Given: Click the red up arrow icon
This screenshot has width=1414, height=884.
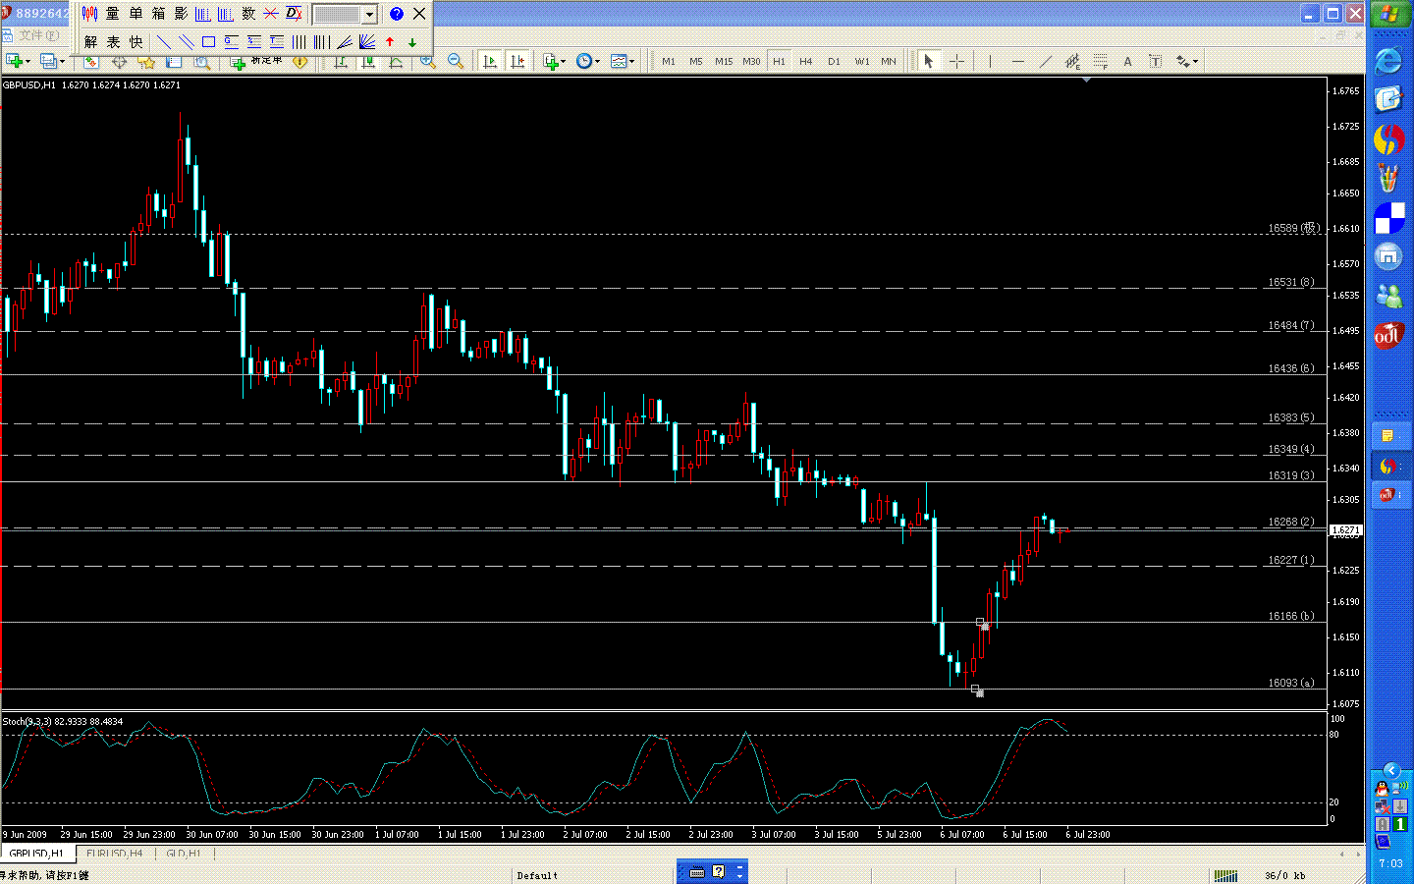Looking at the screenshot, I should [x=390, y=42].
